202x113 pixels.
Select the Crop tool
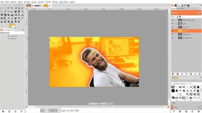(22, 12)
